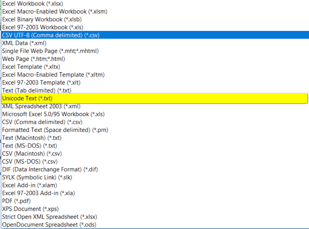Pick Text (MS-DOS) (*.txt)

[155, 146]
